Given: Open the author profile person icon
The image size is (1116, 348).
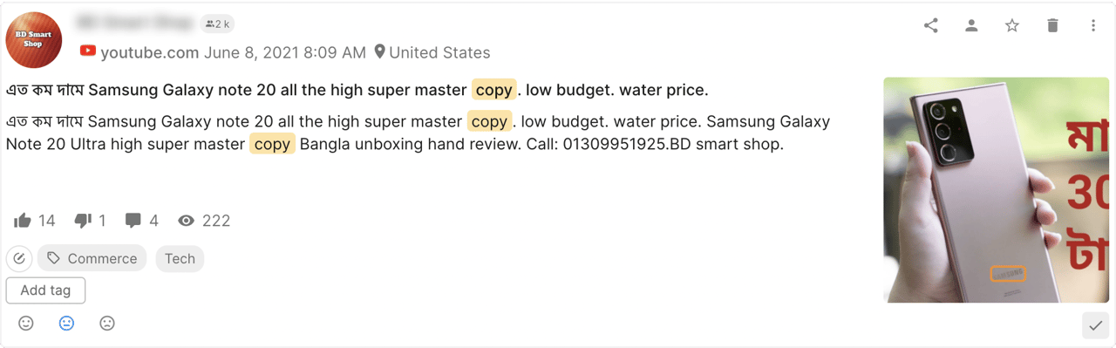Looking at the screenshot, I should coord(971,26).
